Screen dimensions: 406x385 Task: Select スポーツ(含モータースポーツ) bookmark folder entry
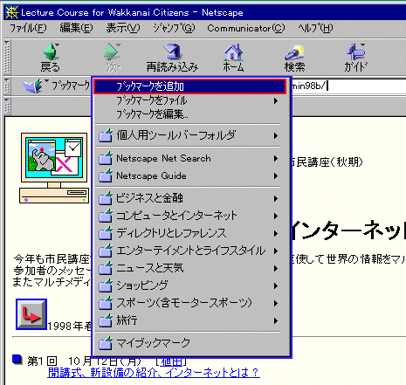point(188,303)
